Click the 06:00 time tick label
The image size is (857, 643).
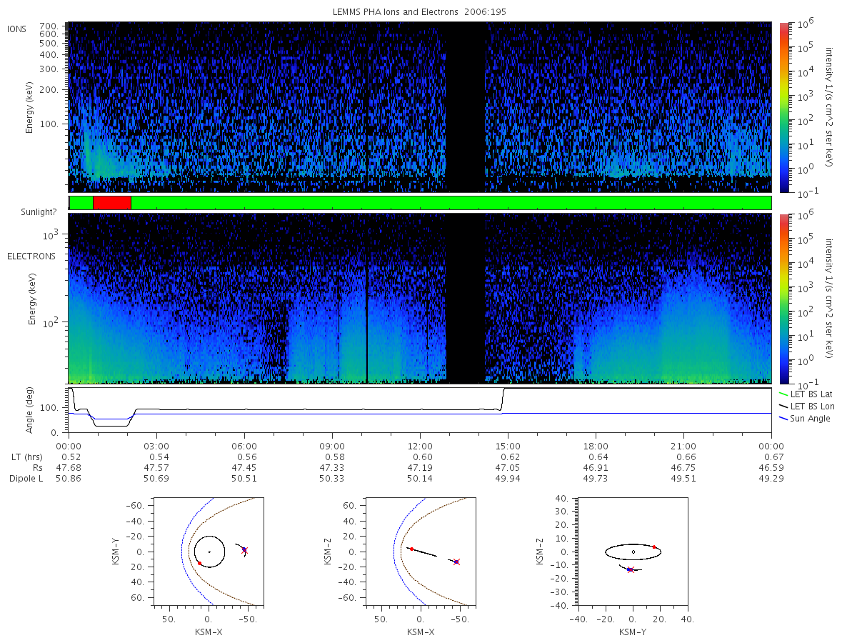(244, 447)
